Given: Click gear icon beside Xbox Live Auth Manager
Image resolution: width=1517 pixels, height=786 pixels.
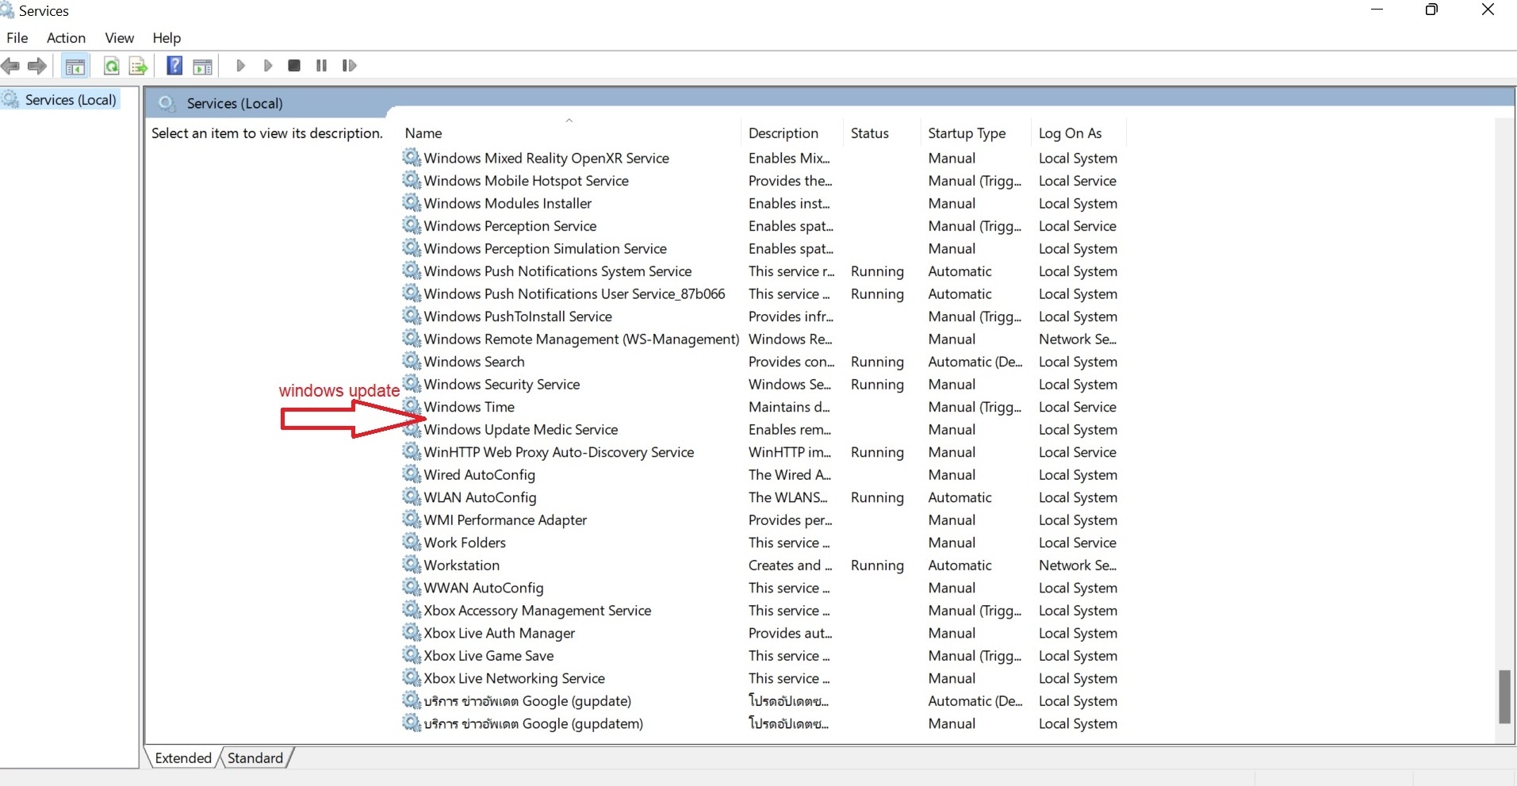Looking at the screenshot, I should [x=411, y=632].
